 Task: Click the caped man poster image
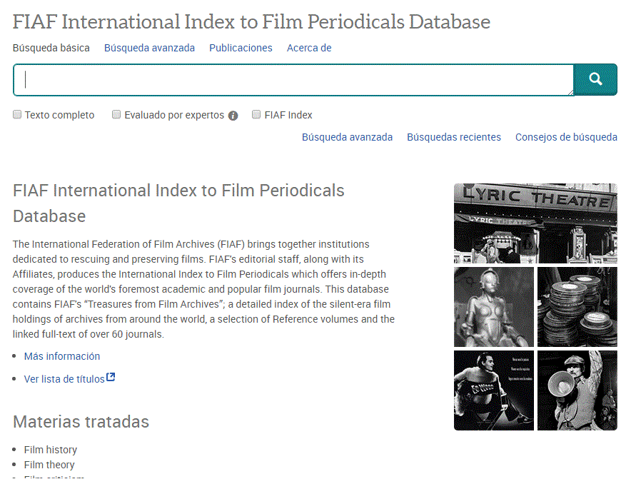click(x=494, y=390)
